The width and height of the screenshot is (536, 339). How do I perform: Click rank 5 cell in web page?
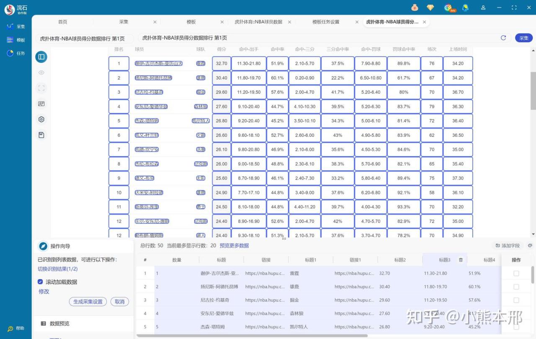119,121
